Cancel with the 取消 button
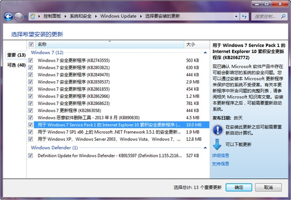This screenshot has height=200, width=291. (x=268, y=187)
